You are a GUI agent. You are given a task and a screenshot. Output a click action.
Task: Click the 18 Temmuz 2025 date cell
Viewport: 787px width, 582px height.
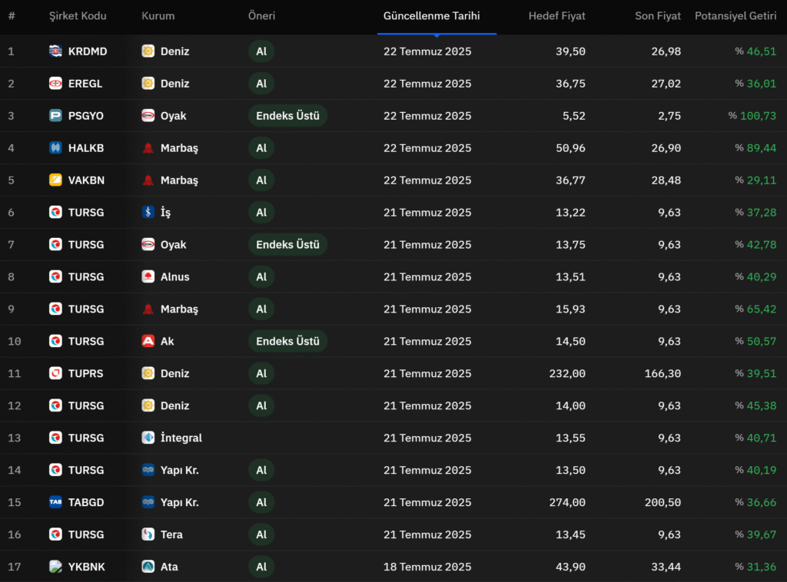[x=427, y=567]
